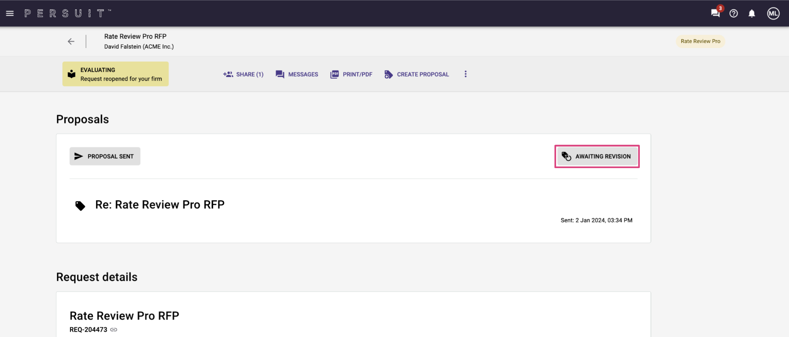Screen dimensions: 789x337
Task: Open the Re: Rate Review Pro RFP proposal
Action: [160, 205]
